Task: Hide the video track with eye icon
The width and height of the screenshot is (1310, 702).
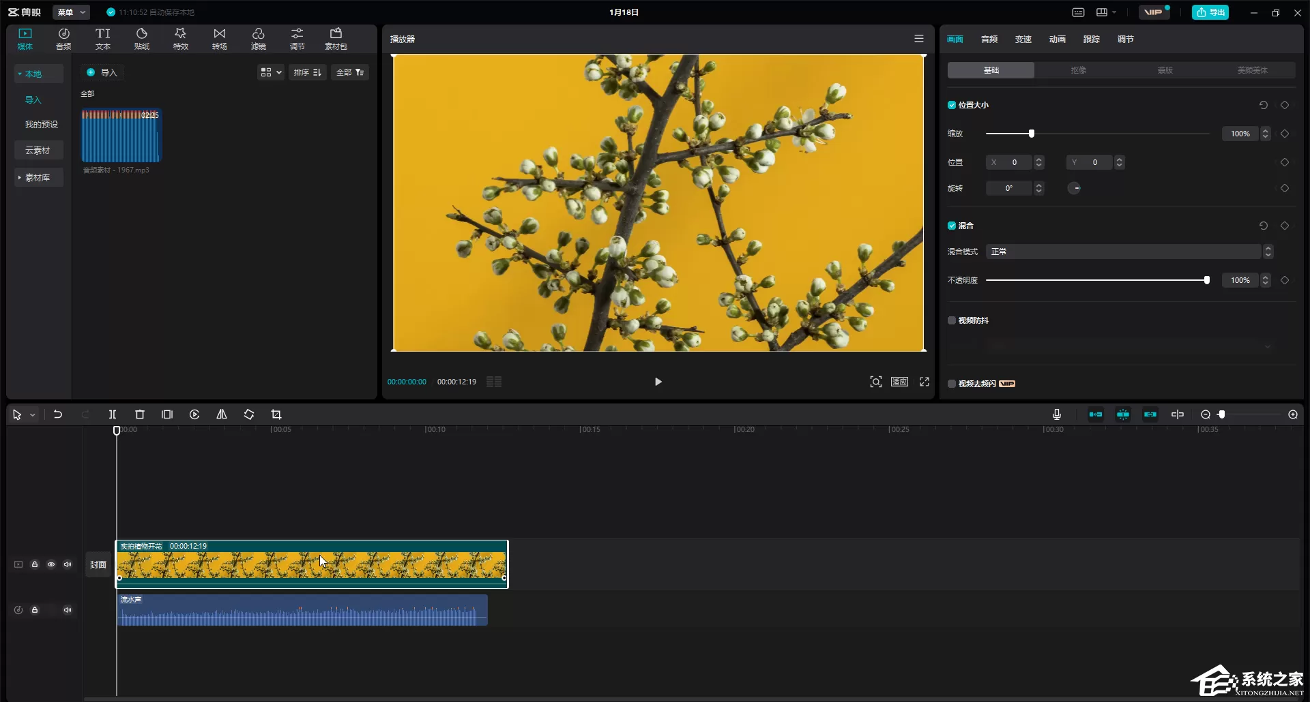Action: coord(51,564)
